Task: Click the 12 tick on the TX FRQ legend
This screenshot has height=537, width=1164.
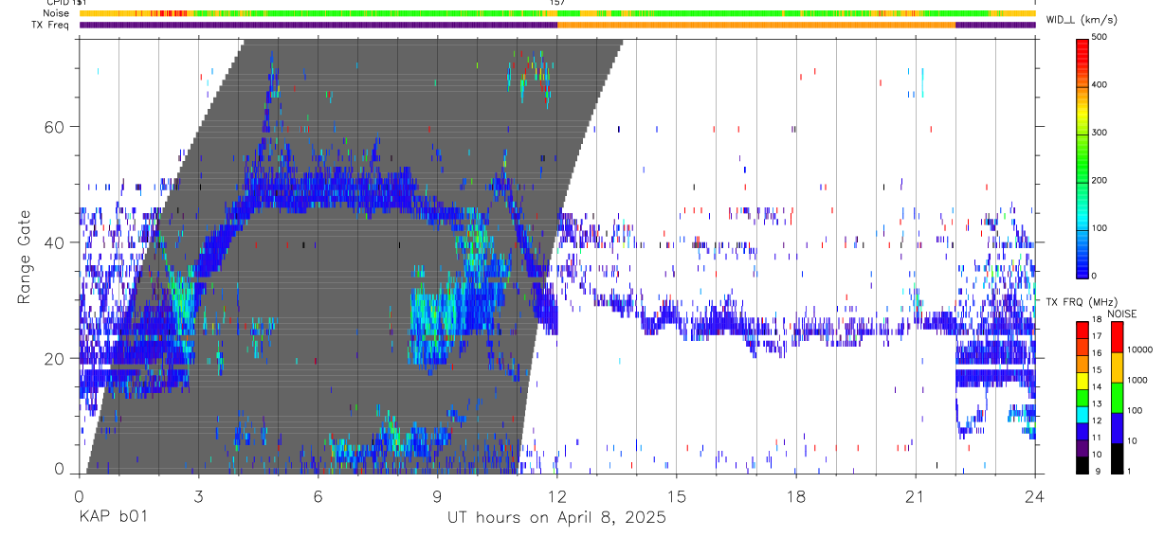Action: point(1096,420)
